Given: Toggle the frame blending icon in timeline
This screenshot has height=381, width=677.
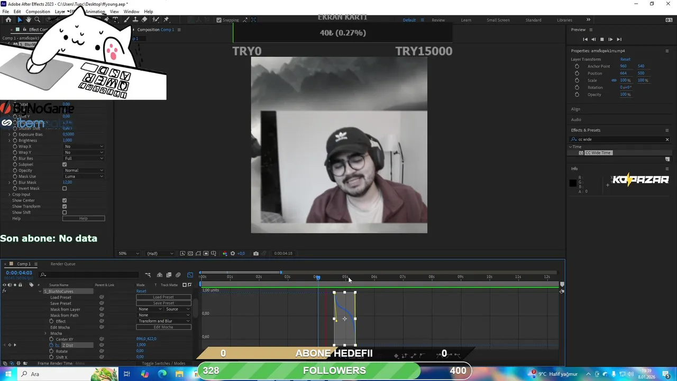Looking at the screenshot, I should click(169, 275).
